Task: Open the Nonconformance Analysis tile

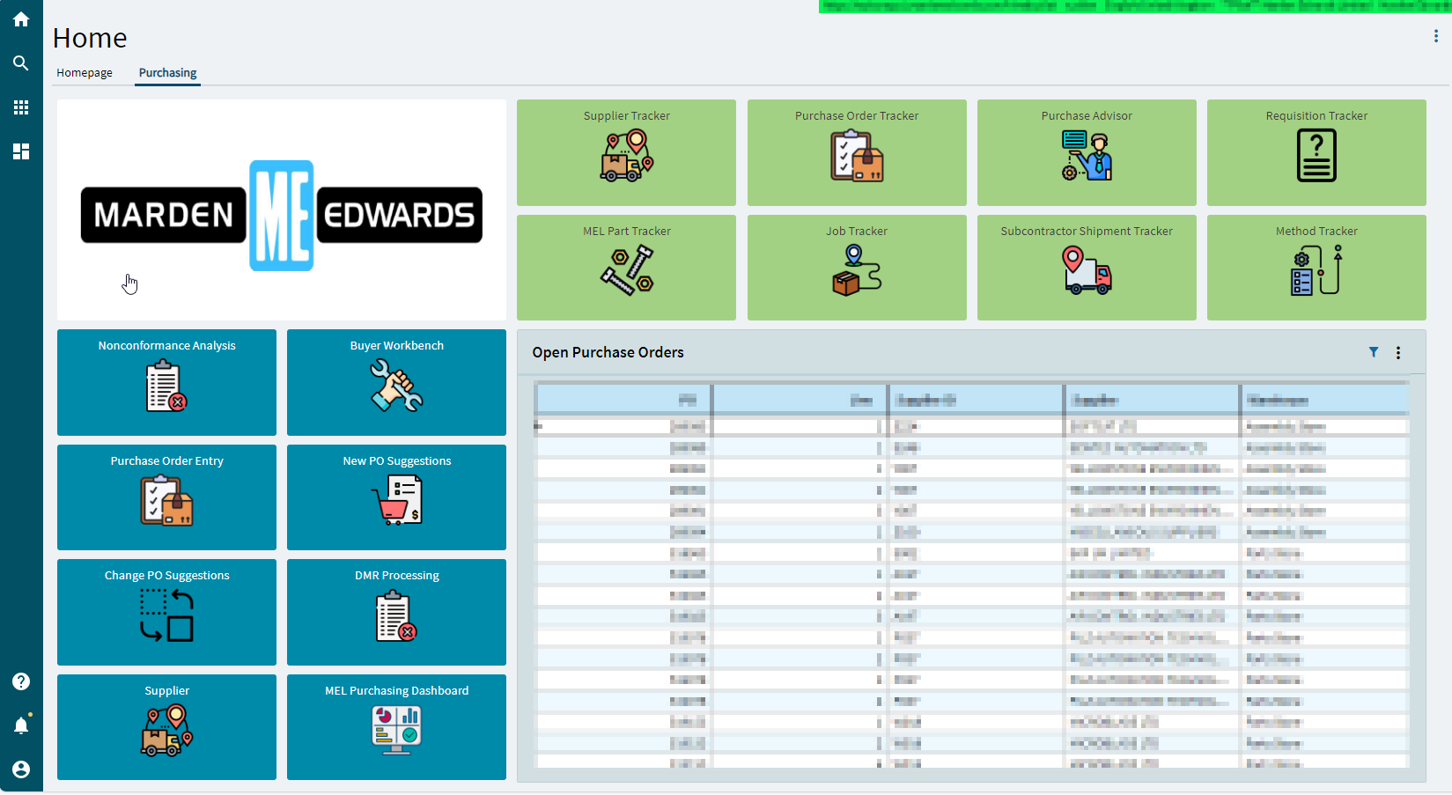Action: [166, 382]
